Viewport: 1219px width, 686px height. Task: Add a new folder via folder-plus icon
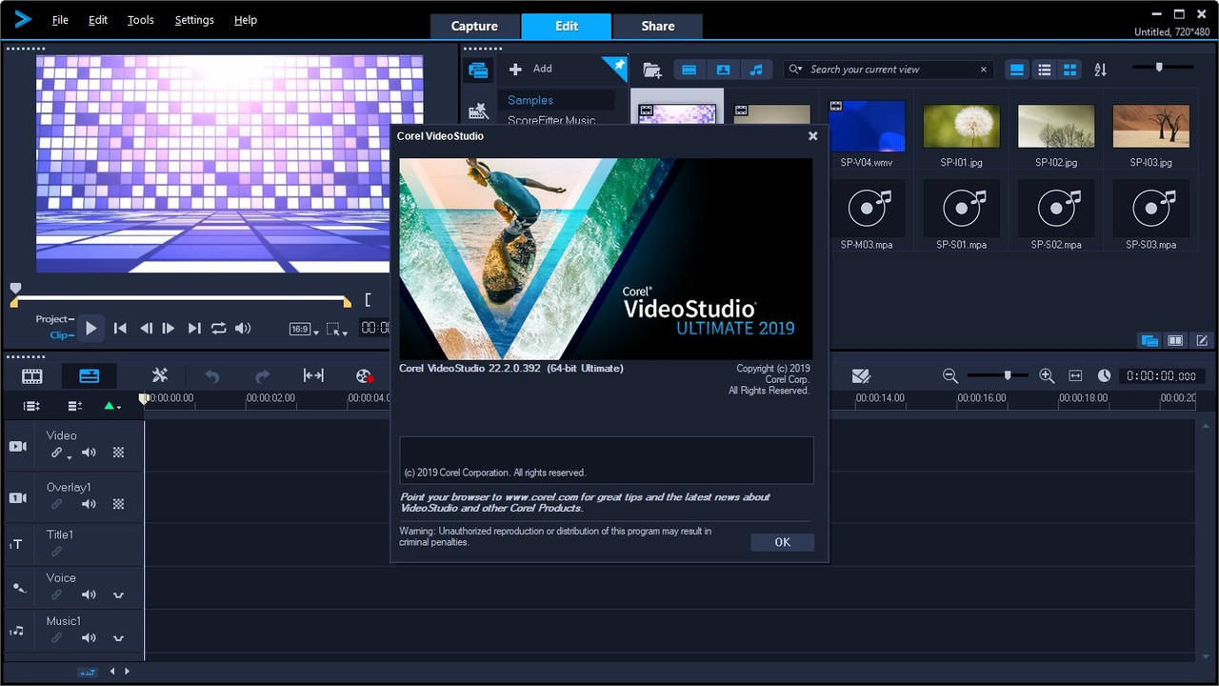pyautogui.click(x=652, y=70)
